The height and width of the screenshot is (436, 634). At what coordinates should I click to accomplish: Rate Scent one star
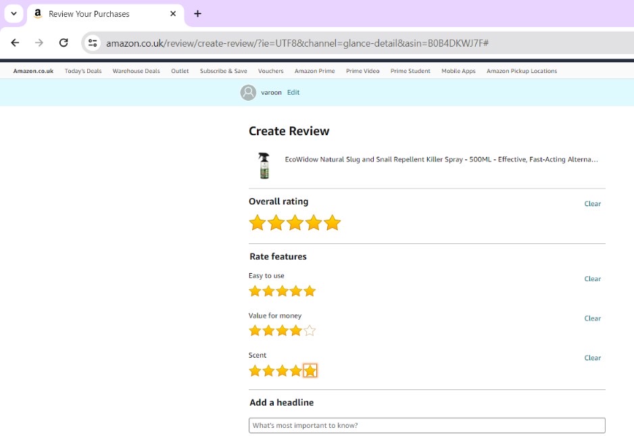click(255, 371)
